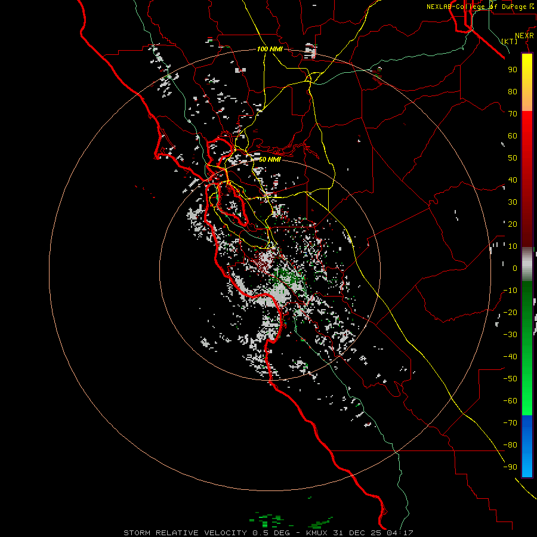Select the "10" value on velocity scale

[x=513, y=246]
